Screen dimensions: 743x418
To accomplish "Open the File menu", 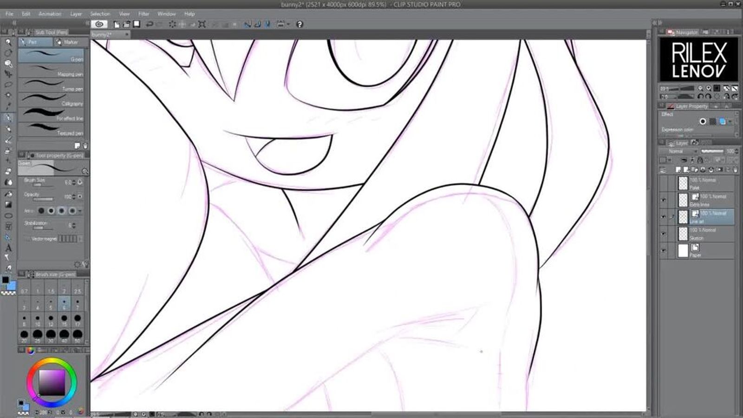I will pos(9,14).
